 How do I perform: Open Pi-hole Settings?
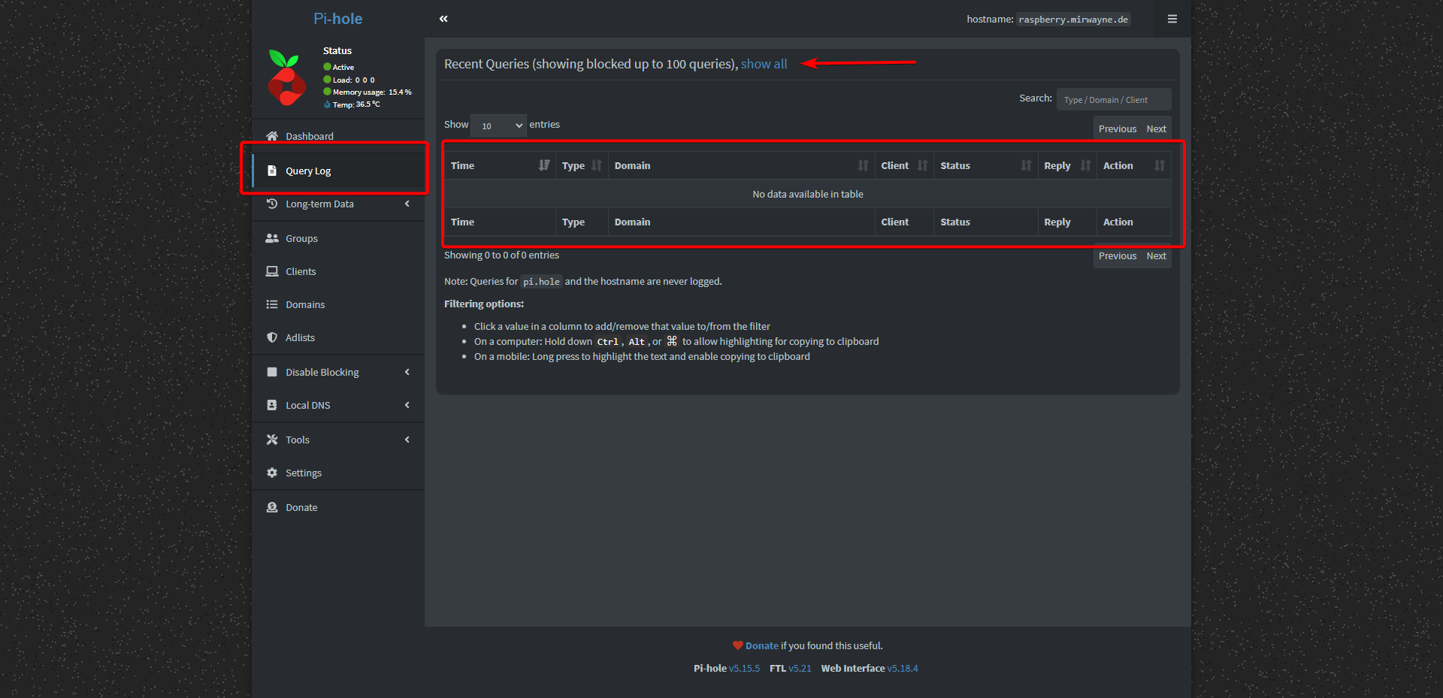coord(304,473)
